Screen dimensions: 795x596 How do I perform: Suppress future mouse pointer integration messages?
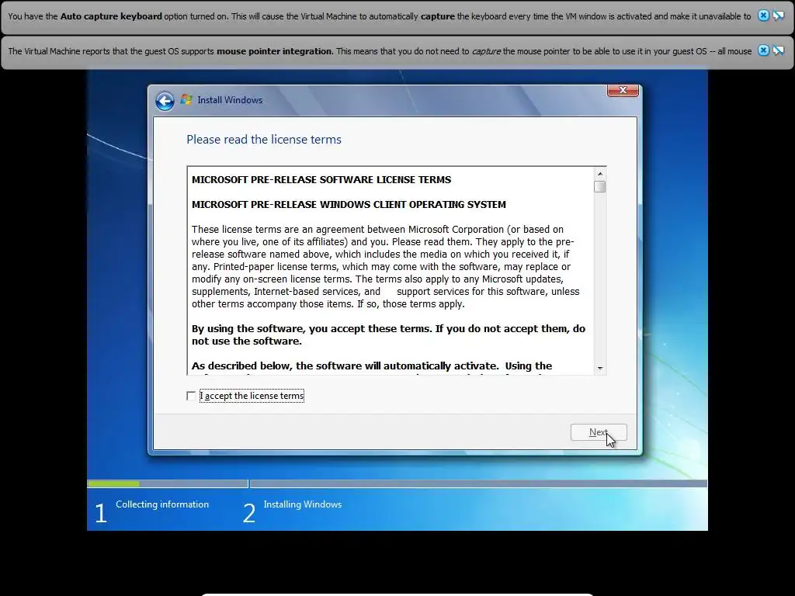pyautogui.click(x=778, y=50)
